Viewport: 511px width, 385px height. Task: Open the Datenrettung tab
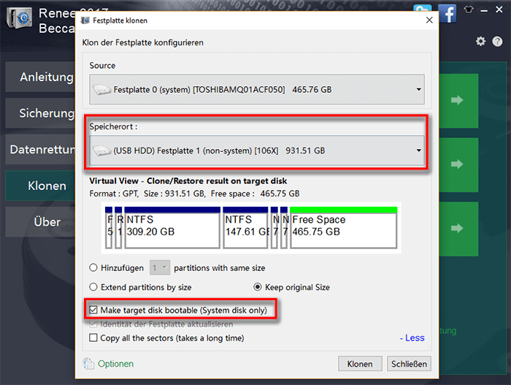40,150
